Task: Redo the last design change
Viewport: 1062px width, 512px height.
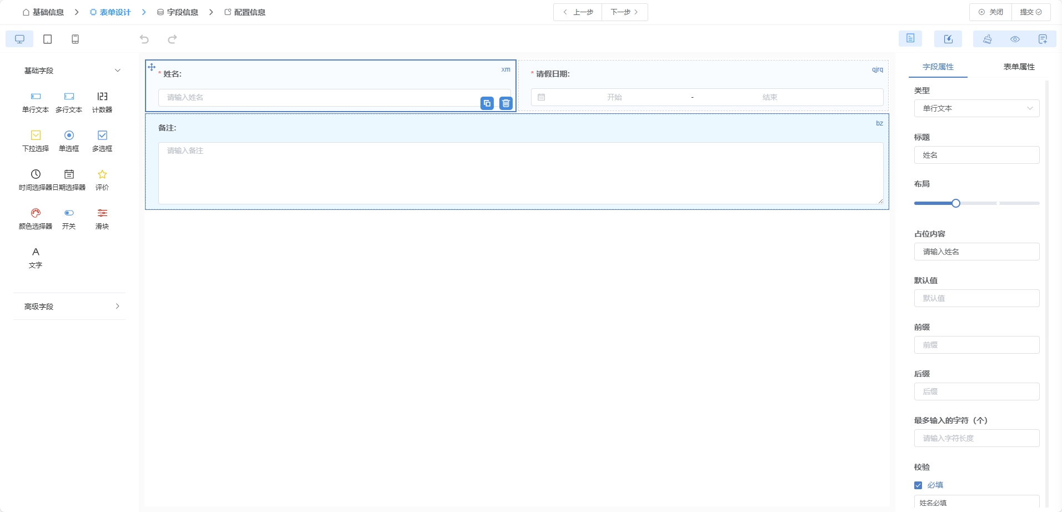Action: (172, 39)
